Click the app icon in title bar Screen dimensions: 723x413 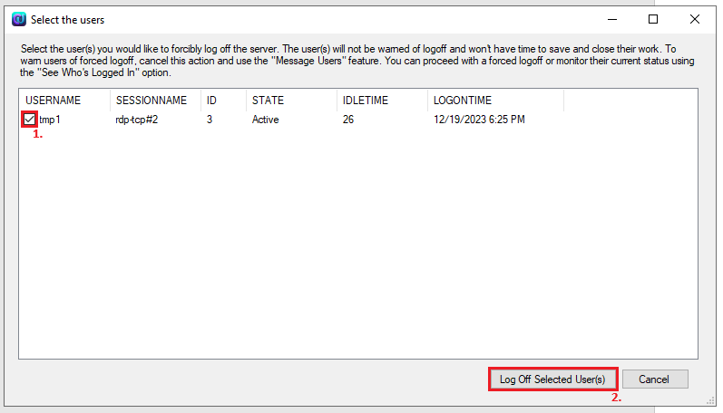tap(19, 20)
